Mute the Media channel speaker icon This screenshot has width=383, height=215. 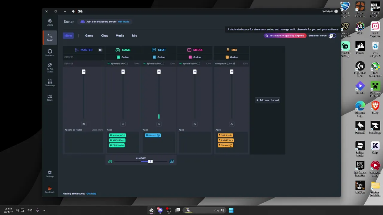pyautogui.click(x=195, y=124)
